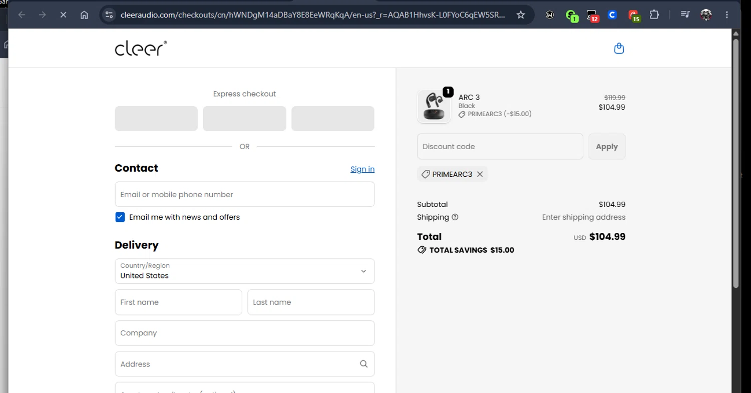The height and width of the screenshot is (393, 751).
Task: Focus the Company field
Action: [244, 333]
